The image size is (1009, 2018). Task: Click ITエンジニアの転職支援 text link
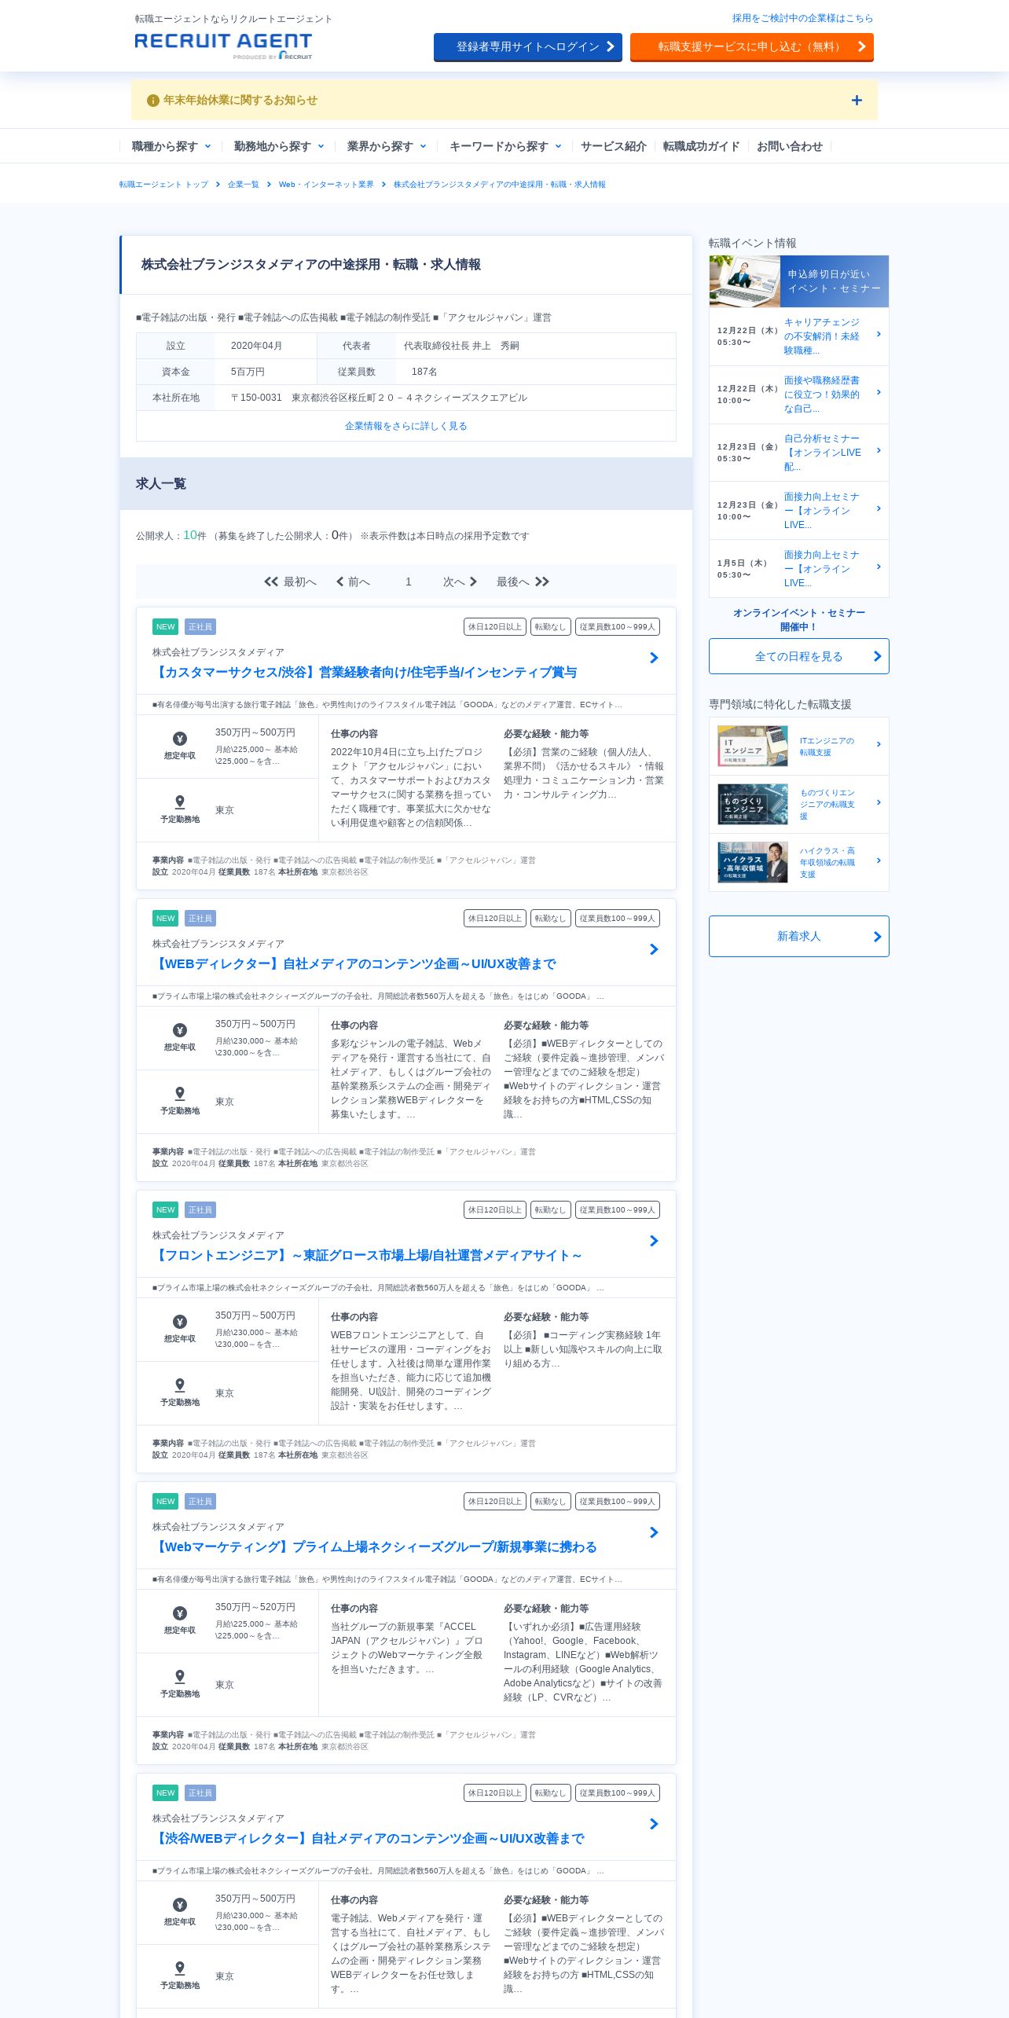click(x=827, y=747)
